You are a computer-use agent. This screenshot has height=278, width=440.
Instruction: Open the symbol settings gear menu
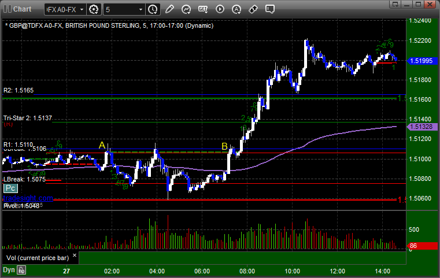[94, 10]
